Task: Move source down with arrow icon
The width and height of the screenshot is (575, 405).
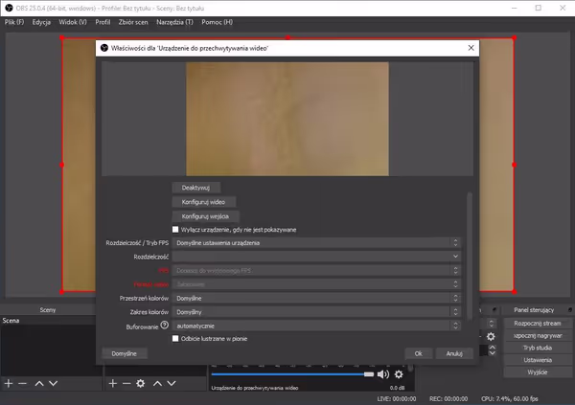Action: coord(172,383)
